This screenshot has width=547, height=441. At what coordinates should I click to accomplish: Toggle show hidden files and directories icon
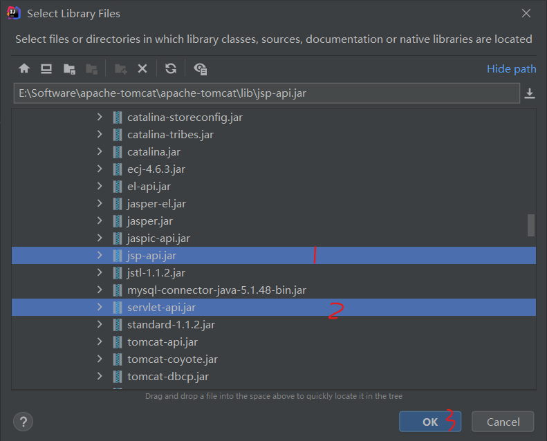click(201, 68)
